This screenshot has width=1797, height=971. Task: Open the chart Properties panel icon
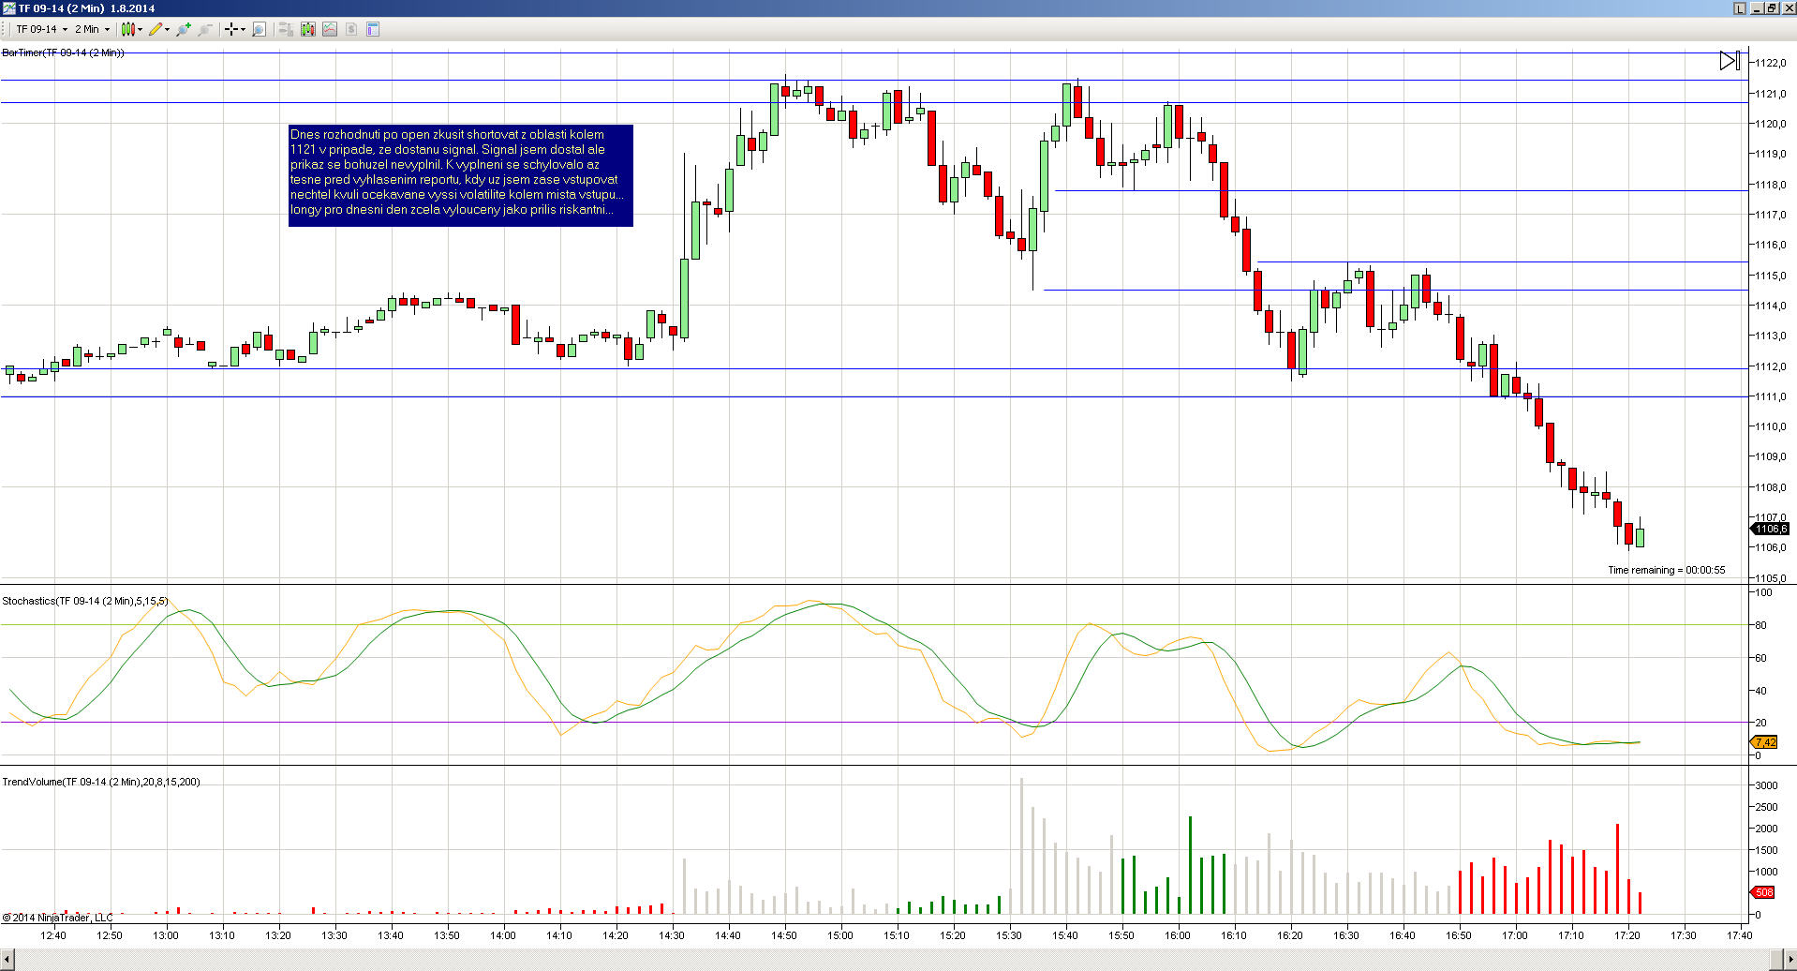pos(373,29)
